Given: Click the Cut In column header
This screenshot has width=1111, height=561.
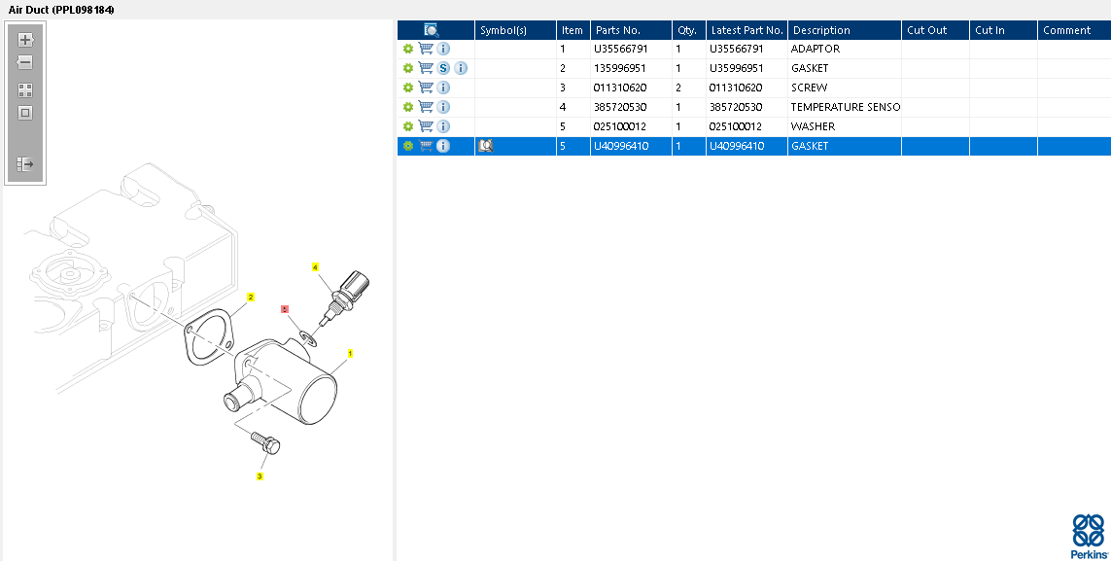Looking at the screenshot, I should coord(1003,30).
